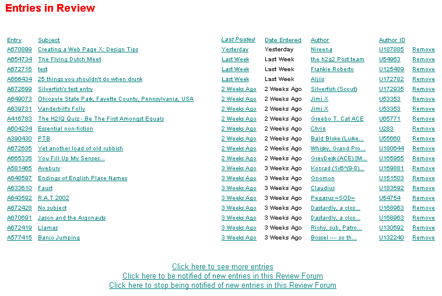
Task: Remove the 'Banjo Jumping' entry
Action: 423,237
